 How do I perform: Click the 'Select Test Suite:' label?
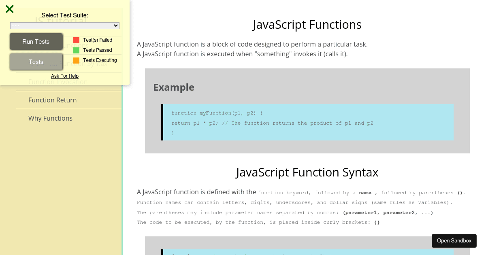point(65,15)
